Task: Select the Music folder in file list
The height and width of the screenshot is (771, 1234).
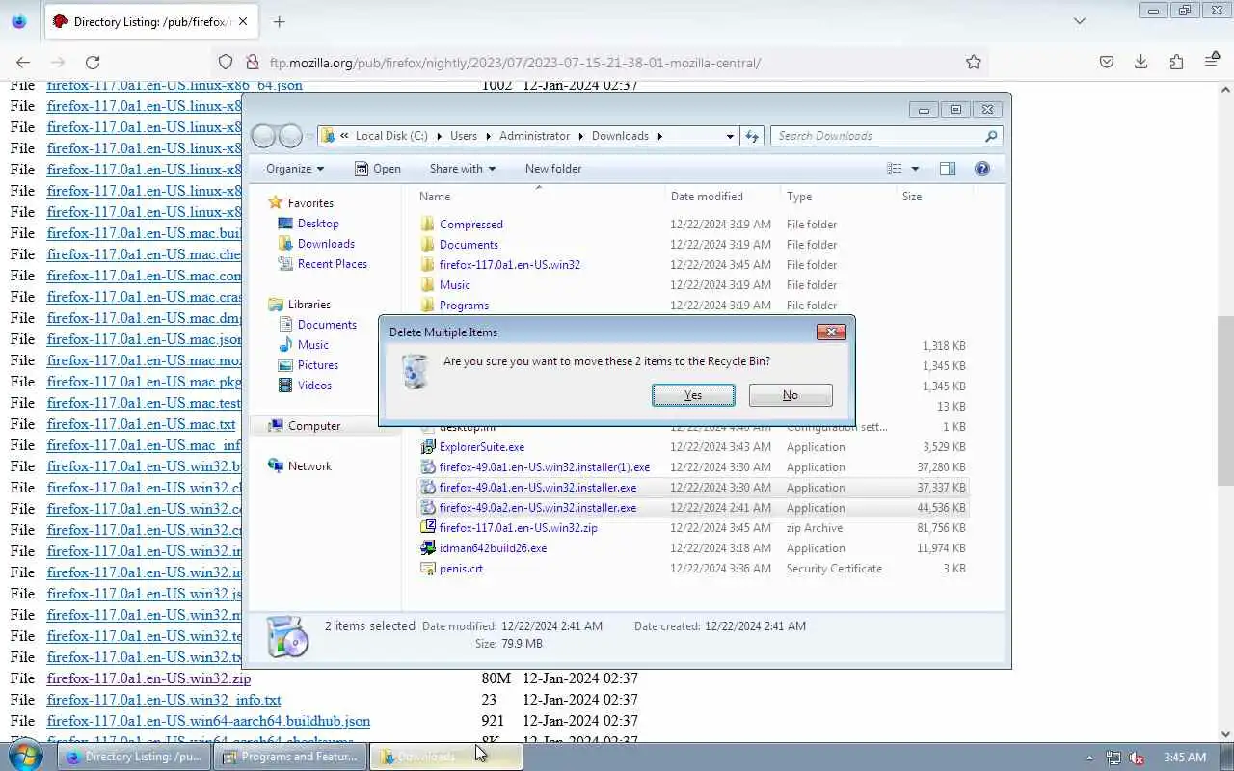Action: tap(455, 285)
